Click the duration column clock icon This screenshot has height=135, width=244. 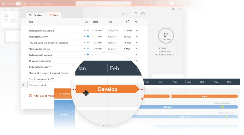point(128,22)
